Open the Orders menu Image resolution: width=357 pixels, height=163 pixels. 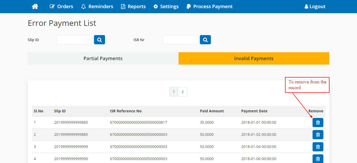point(61,7)
